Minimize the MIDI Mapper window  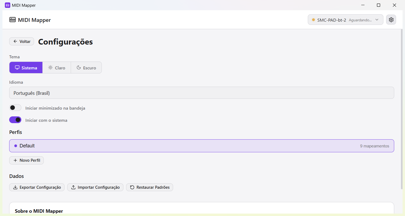(x=363, y=5)
